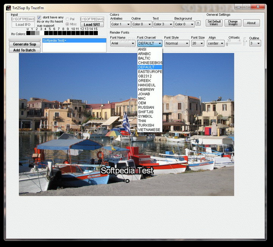This screenshot has width=273, height=247.
Task: Click the Generate Sup button
Action: (25, 44)
